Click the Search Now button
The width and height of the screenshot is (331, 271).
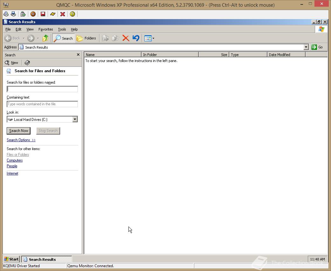tap(18, 131)
